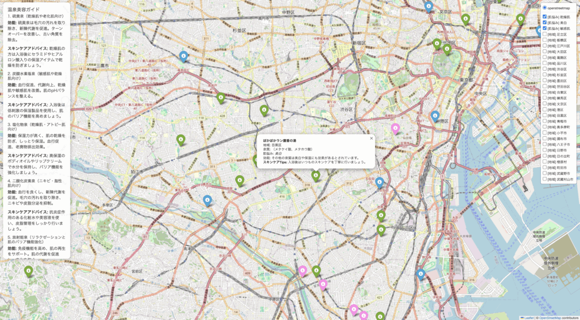Enable the [地域] 檜原村 layer
Screen dimensions: 580x320
pyautogui.click(x=545, y=162)
